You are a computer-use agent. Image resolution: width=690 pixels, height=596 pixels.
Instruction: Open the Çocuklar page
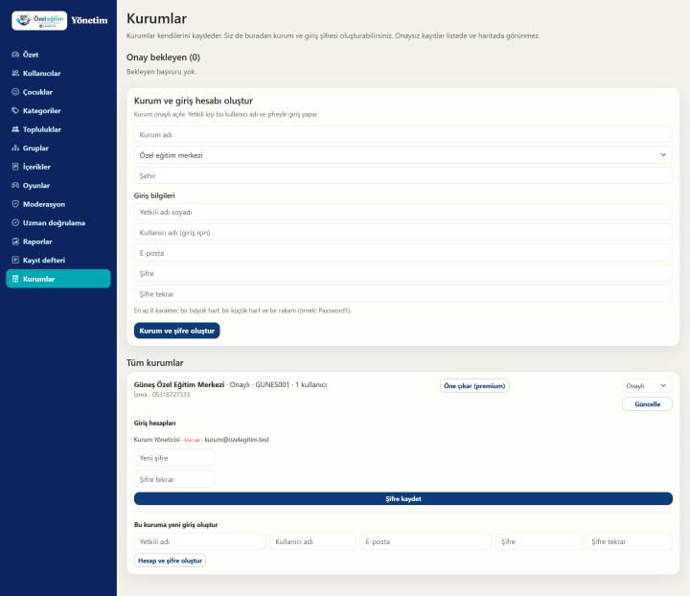(58, 92)
